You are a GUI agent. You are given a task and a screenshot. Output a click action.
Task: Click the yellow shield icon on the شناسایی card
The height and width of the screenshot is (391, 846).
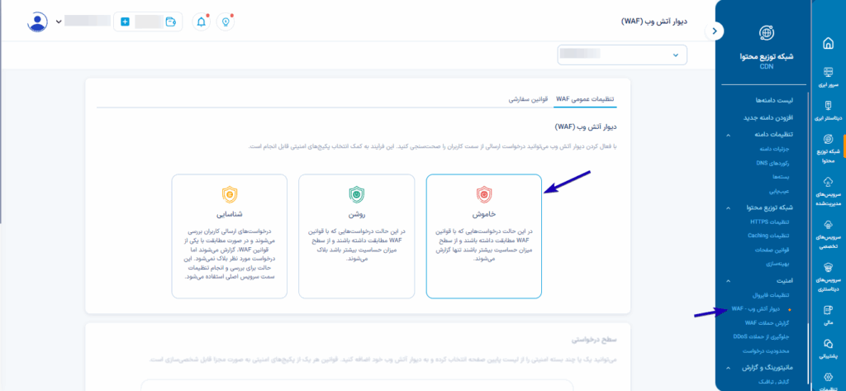coord(230,194)
